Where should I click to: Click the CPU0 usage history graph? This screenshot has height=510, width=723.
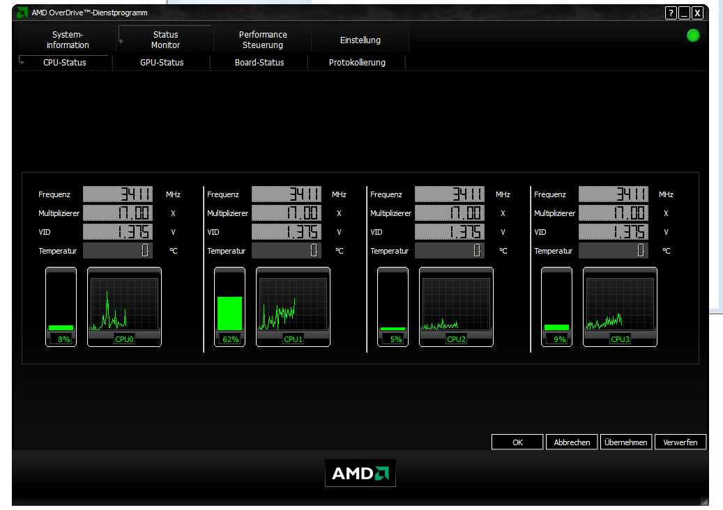coord(125,304)
